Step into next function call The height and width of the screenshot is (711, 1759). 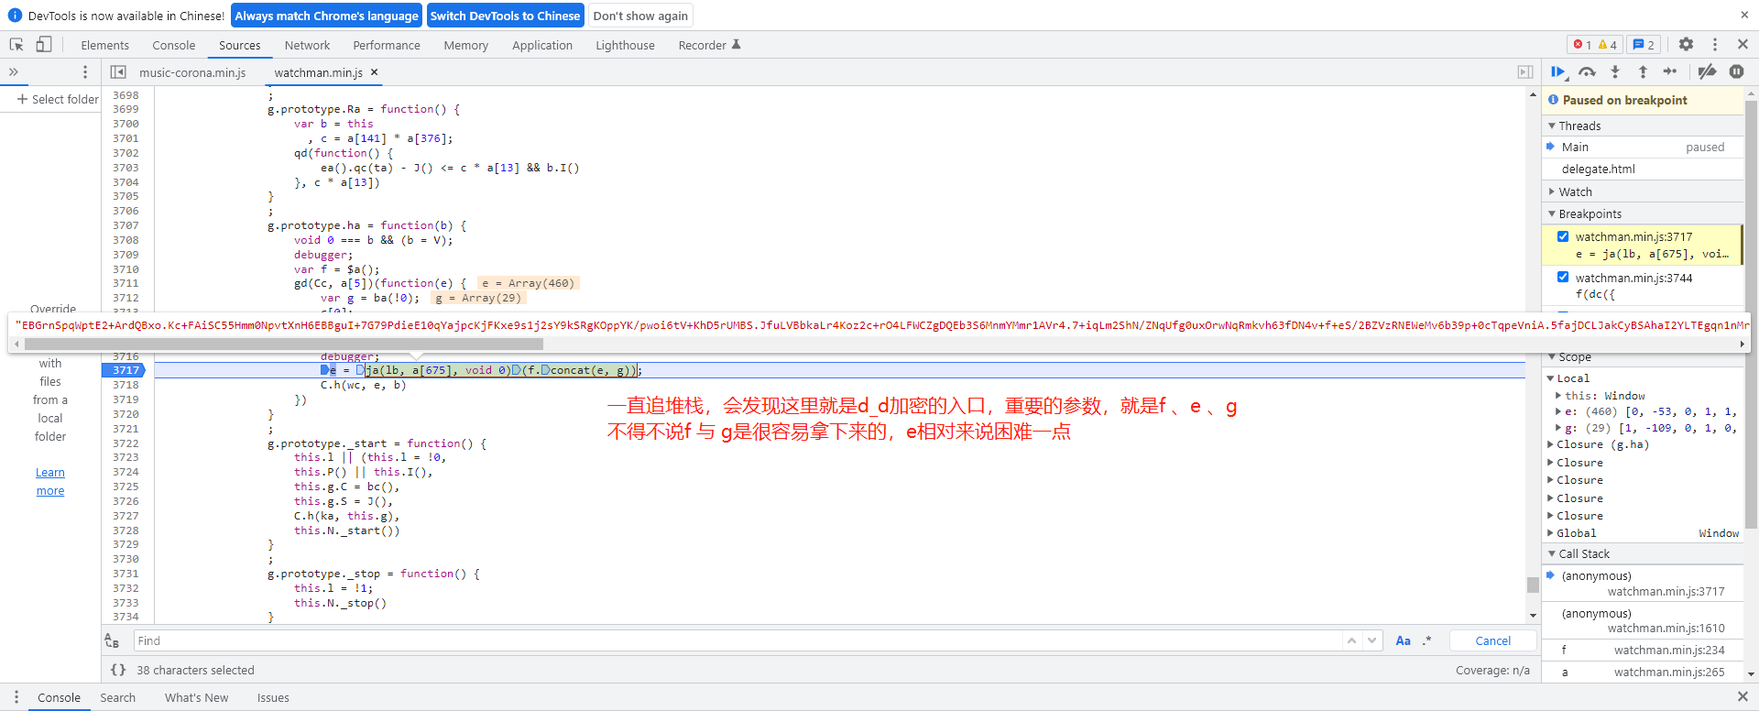1615,71
